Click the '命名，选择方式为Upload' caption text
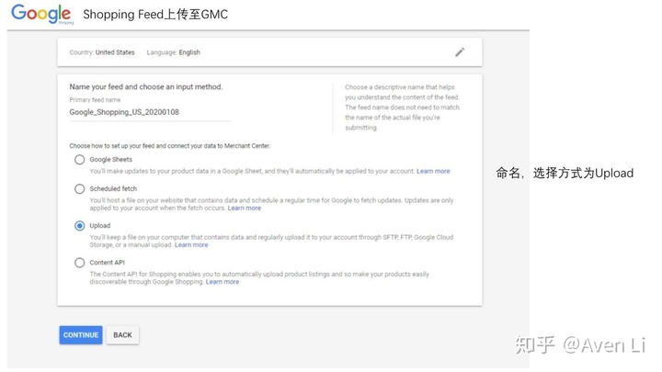The height and width of the screenshot is (372, 662). click(565, 173)
